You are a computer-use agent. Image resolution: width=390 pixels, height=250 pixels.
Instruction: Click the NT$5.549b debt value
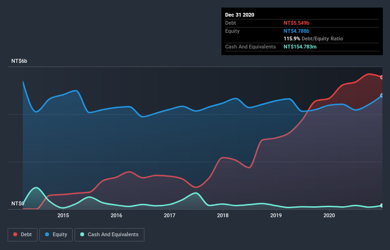296,23
